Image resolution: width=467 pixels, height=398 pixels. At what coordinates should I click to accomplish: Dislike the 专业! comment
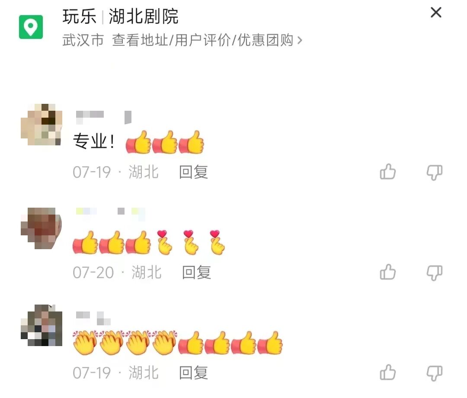435,172
